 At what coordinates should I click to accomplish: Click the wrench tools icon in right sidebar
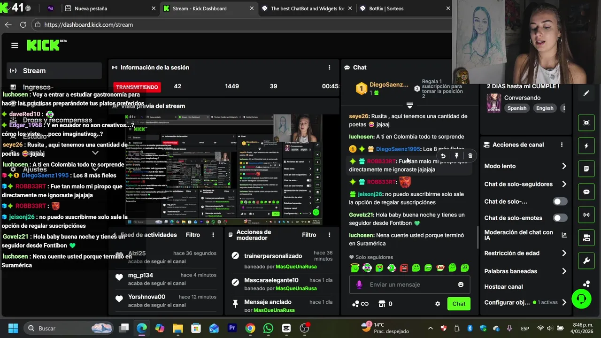[x=586, y=261]
